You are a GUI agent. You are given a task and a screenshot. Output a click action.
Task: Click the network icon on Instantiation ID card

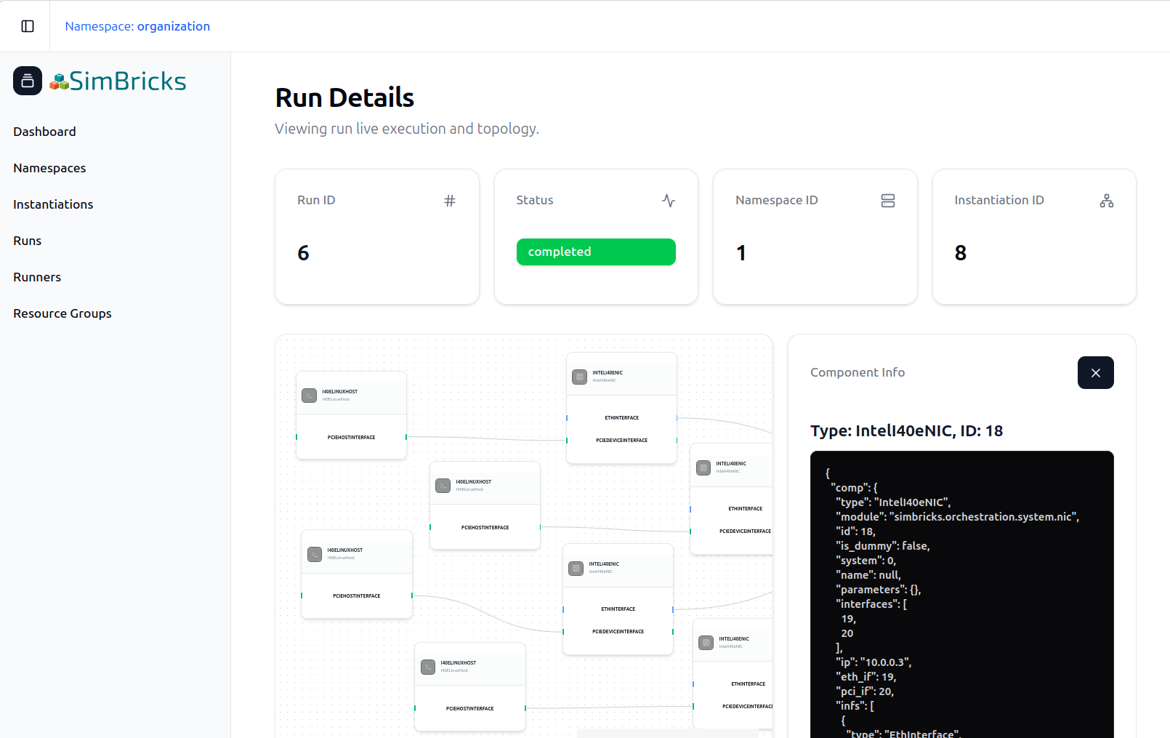1107,201
